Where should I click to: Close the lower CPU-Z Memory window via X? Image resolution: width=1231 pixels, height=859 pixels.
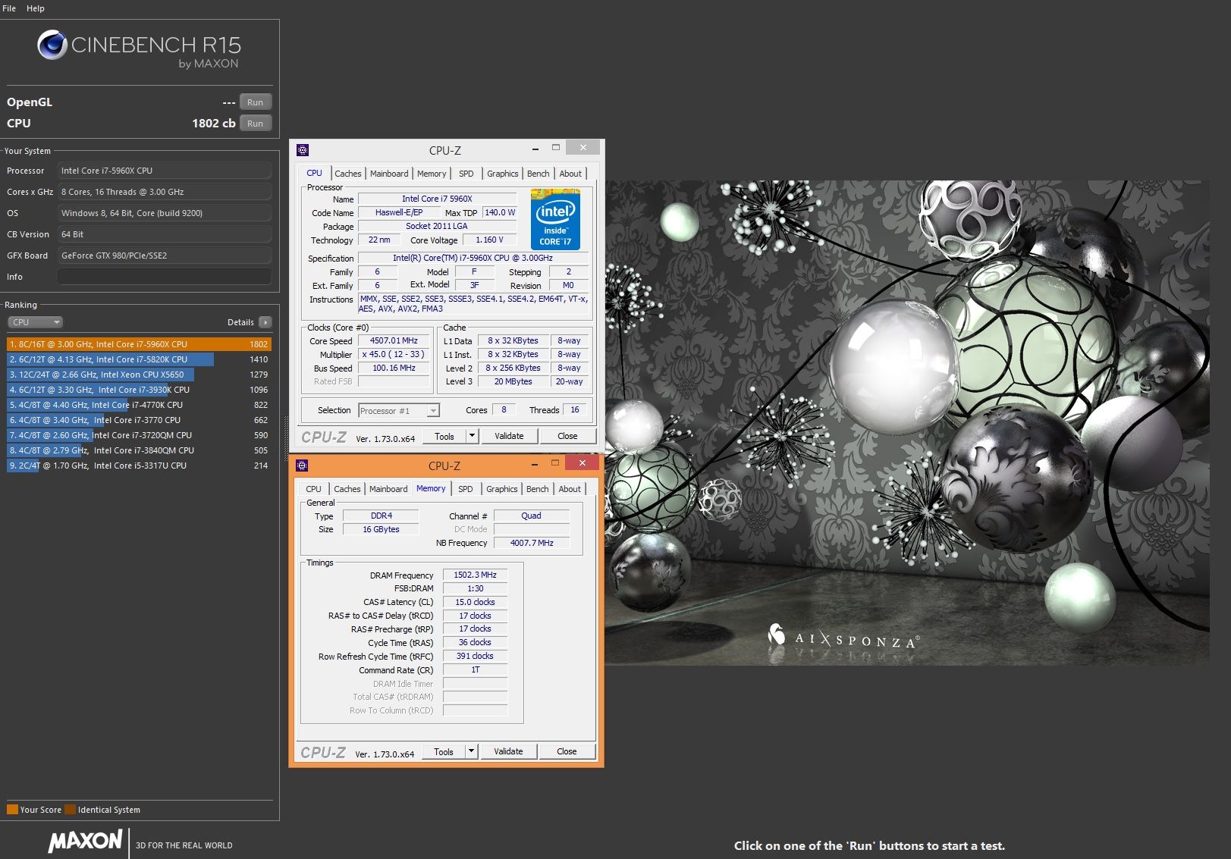[x=582, y=463]
